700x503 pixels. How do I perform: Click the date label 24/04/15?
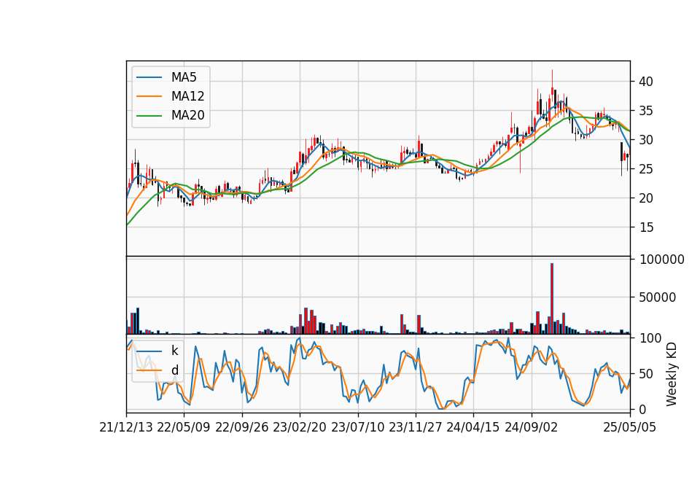[473, 427]
